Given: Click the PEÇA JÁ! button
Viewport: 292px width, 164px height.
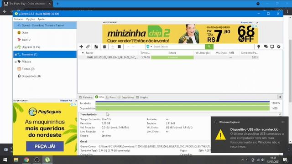Looking at the screenshot, I should (x=45, y=146).
